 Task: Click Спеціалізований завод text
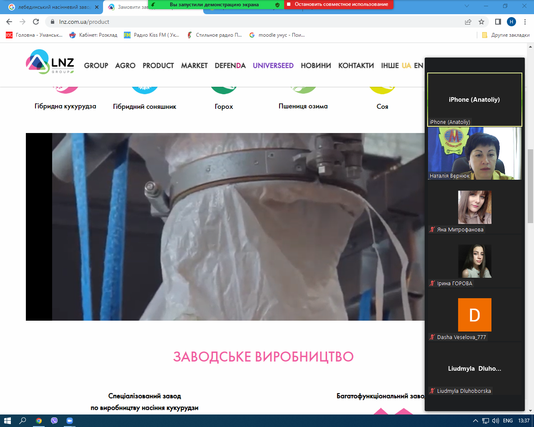click(145, 396)
